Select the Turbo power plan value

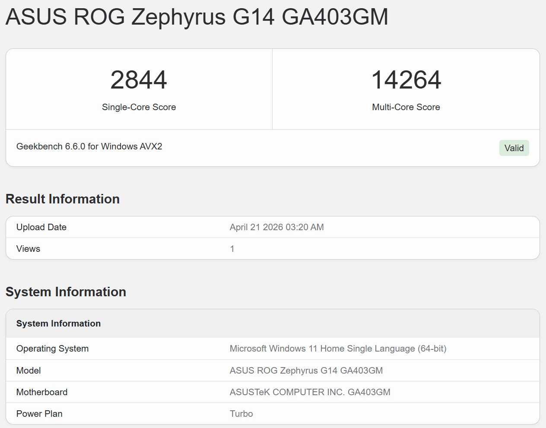pyautogui.click(x=241, y=414)
